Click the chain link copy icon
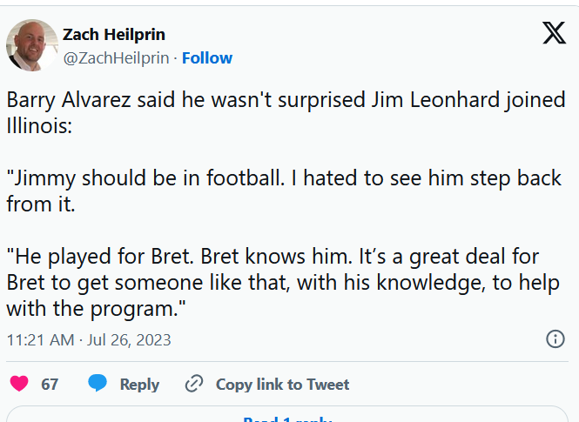Image resolution: width=579 pixels, height=422 pixels. tap(194, 384)
